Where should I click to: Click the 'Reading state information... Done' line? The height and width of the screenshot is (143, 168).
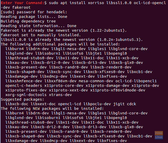point(38,26)
